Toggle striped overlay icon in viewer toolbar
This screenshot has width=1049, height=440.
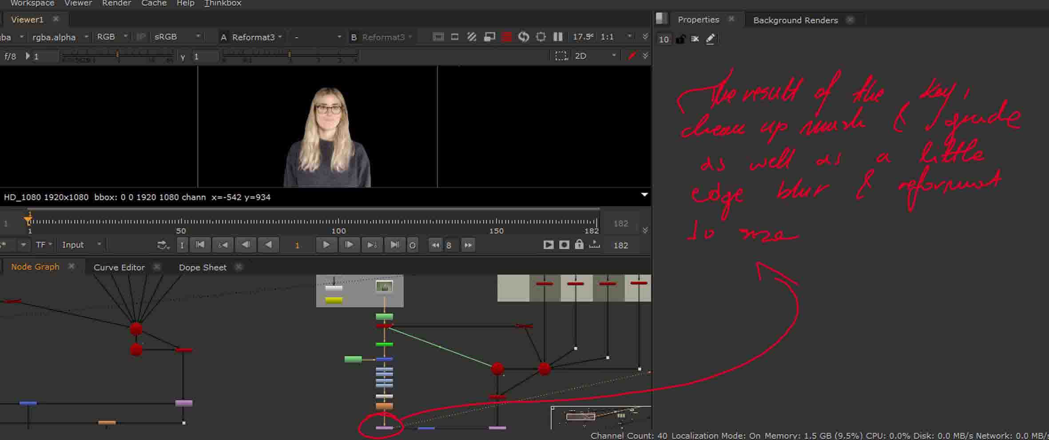[x=472, y=37]
